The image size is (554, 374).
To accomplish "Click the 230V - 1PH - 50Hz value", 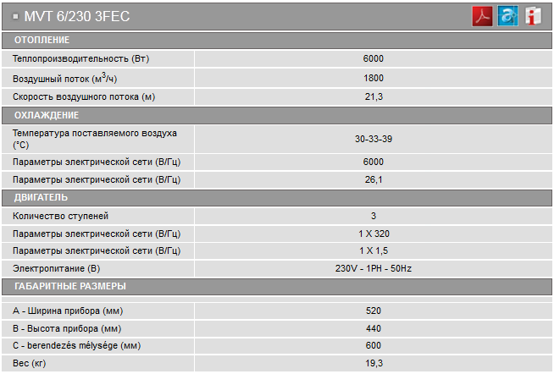I will [374, 268].
